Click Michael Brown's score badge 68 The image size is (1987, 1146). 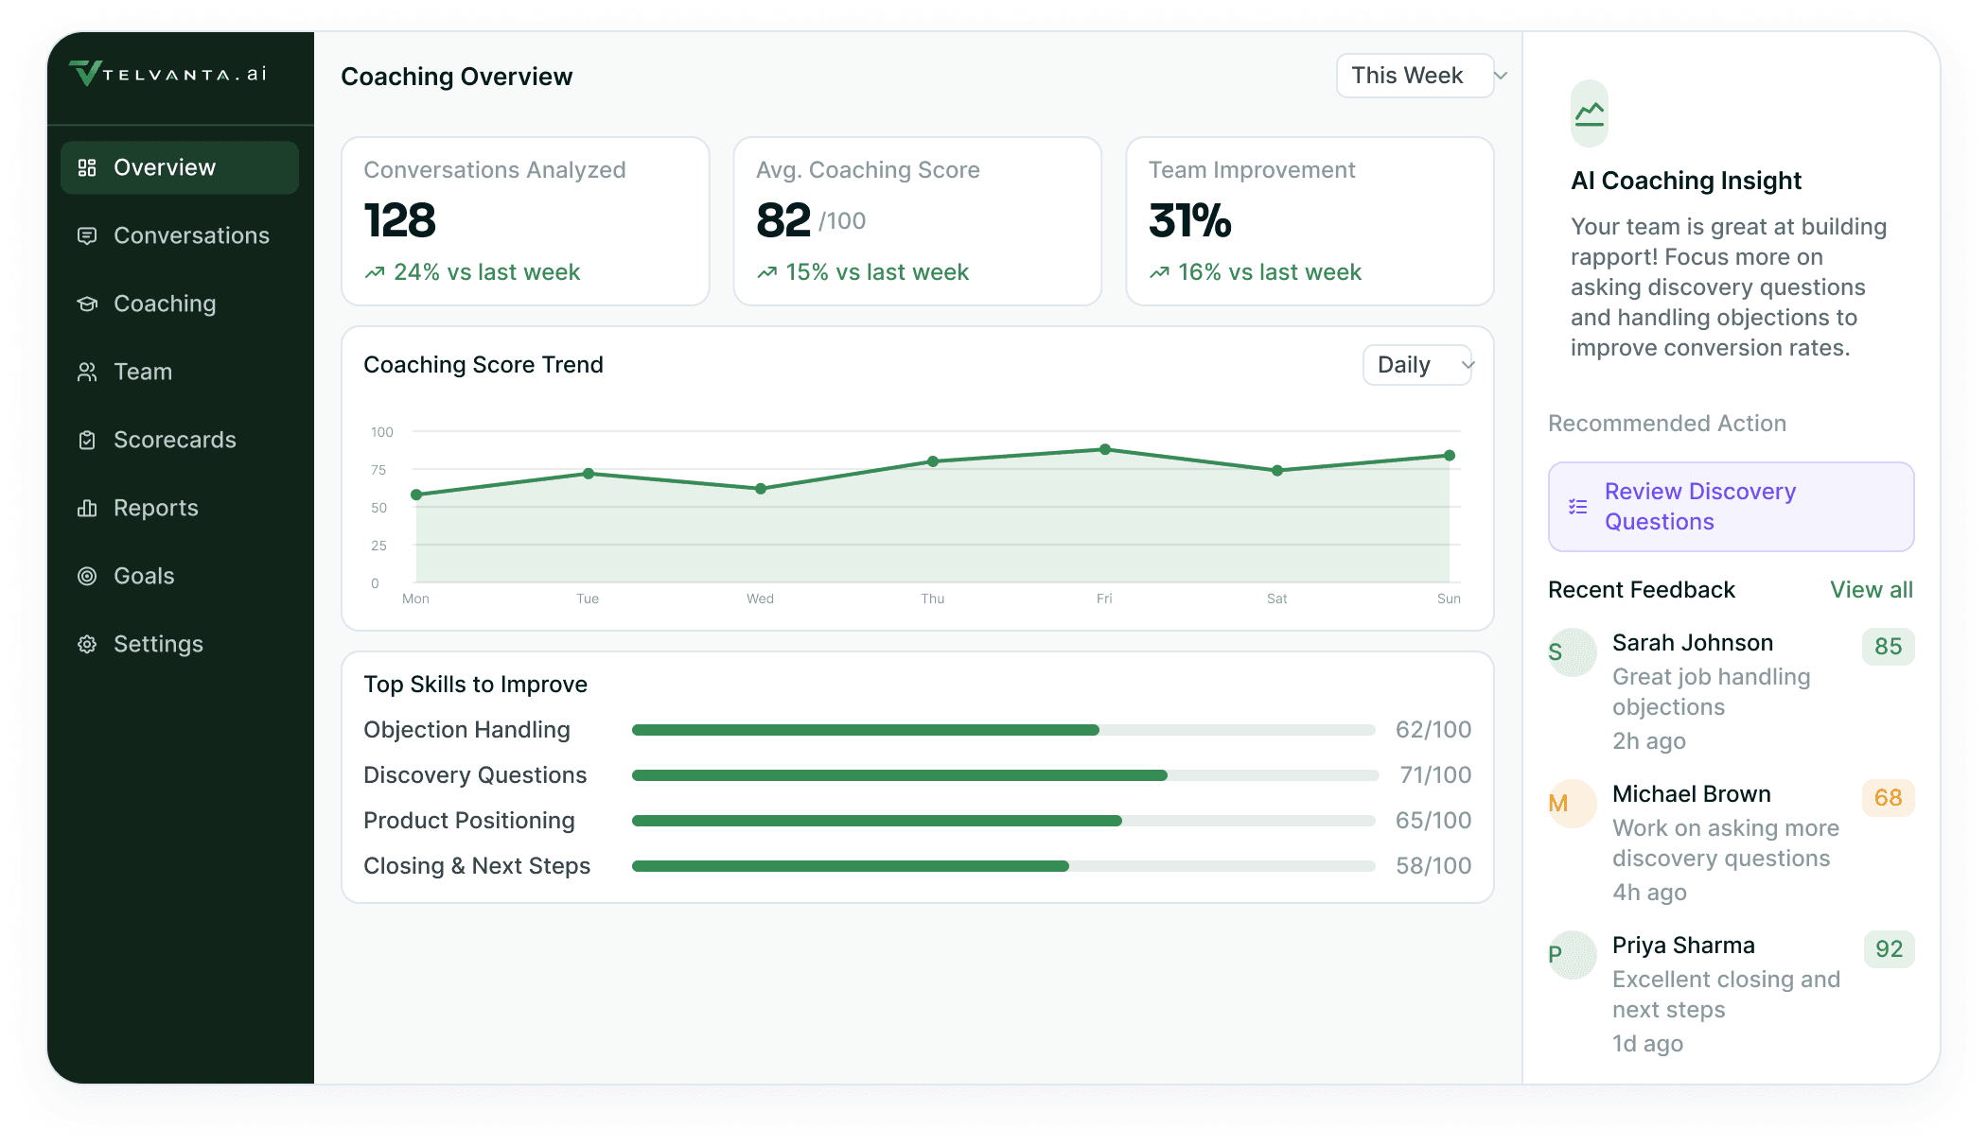click(1888, 798)
